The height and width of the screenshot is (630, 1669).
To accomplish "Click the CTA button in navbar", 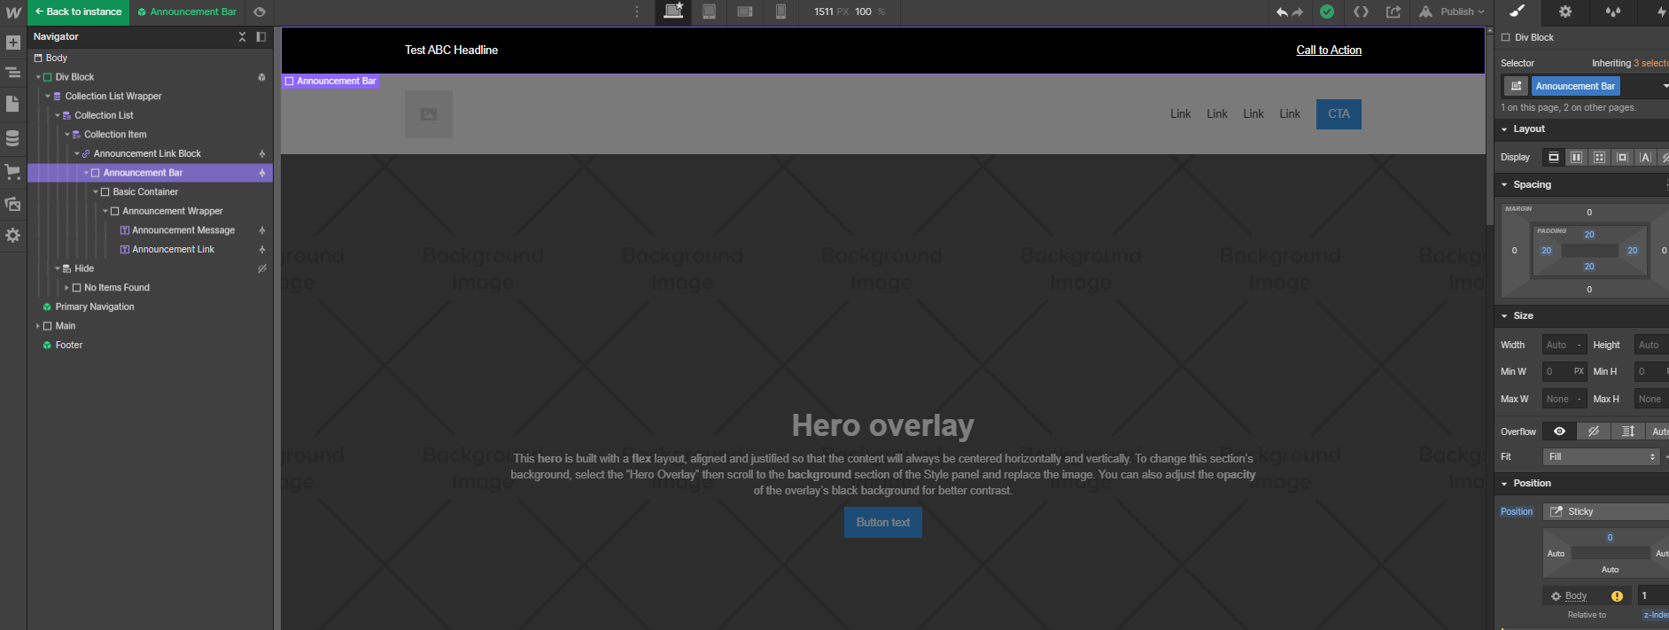I will click(x=1339, y=113).
